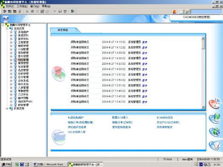The height and width of the screenshot is (167, 223).
Task: Expand the 工程管理 tree node
Action: pyautogui.click(x=11, y=42)
